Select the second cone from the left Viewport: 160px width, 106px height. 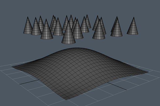(x=36, y=28)
